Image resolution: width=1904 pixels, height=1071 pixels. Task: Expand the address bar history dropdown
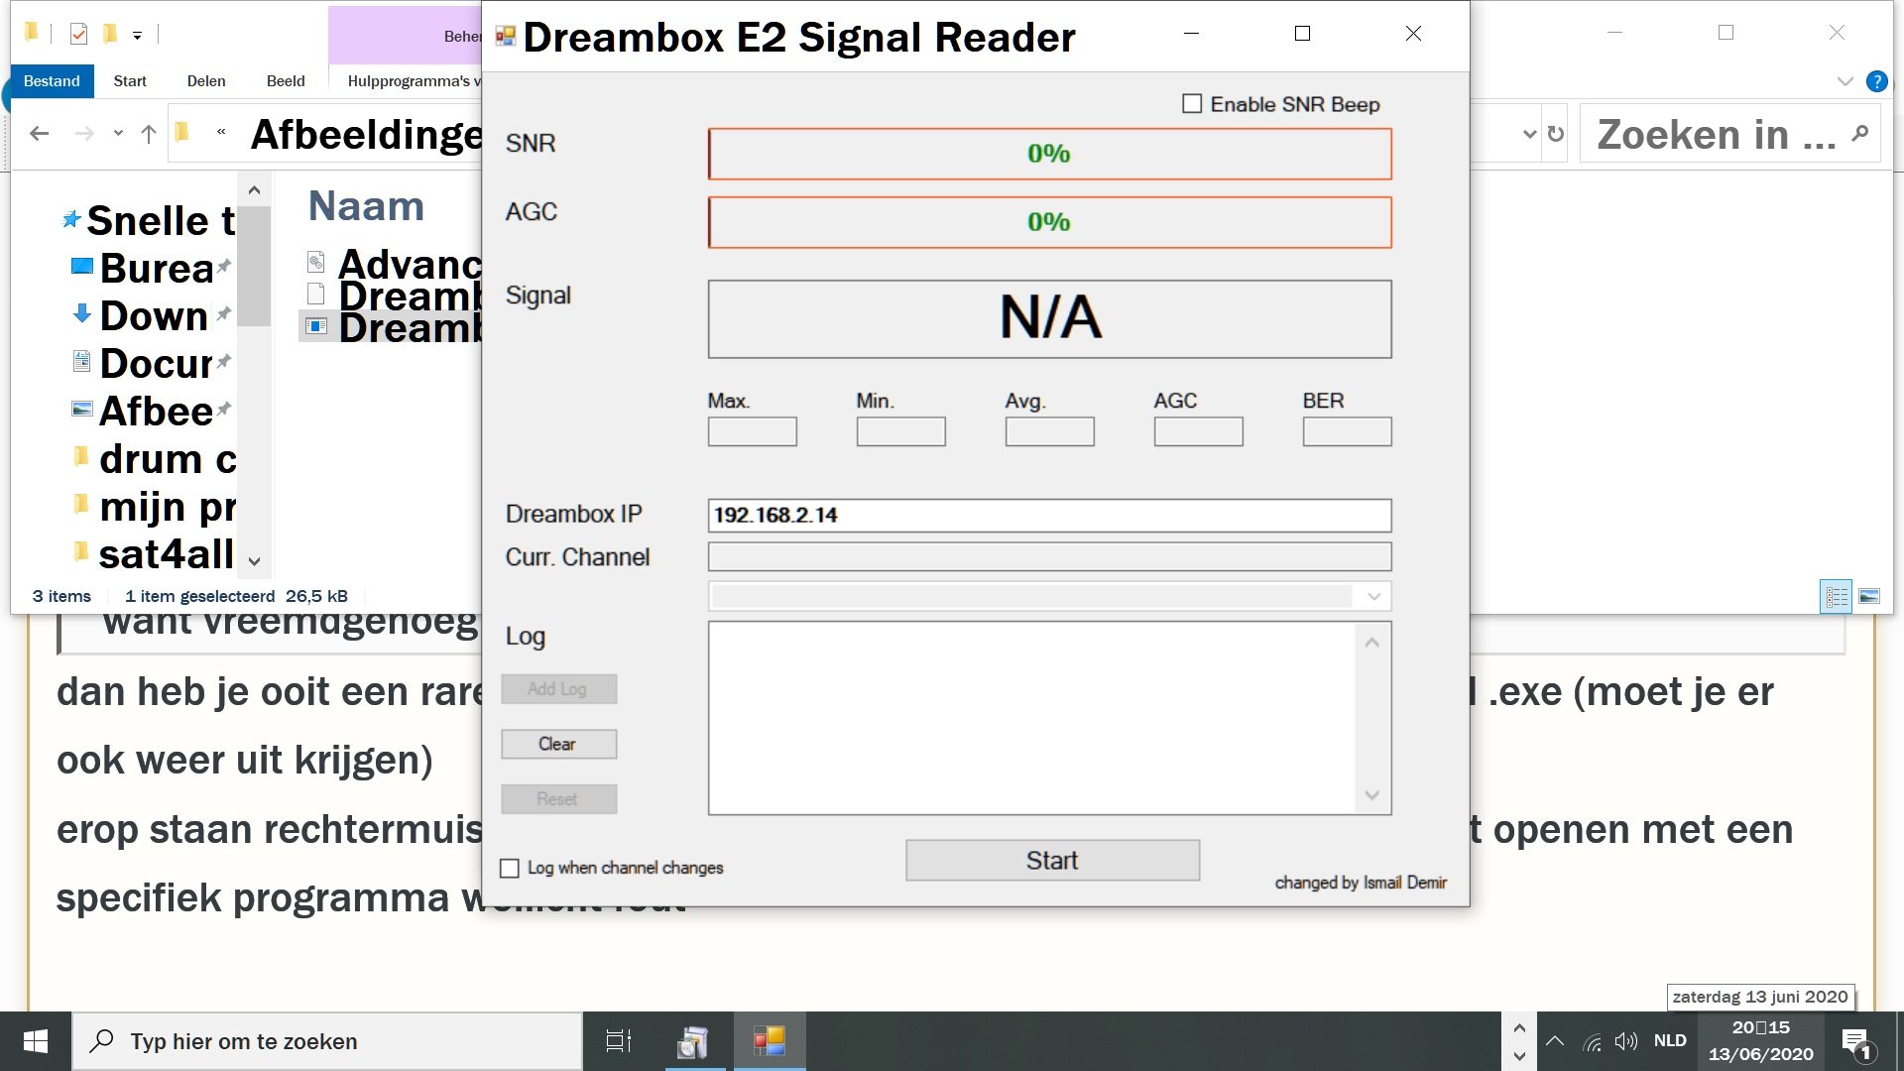[x=1529, y=134]
